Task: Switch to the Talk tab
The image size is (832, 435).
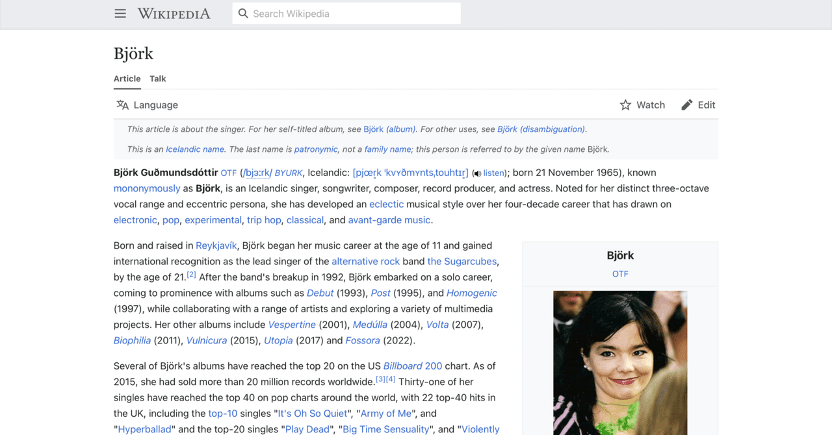Action: point(158,79)
